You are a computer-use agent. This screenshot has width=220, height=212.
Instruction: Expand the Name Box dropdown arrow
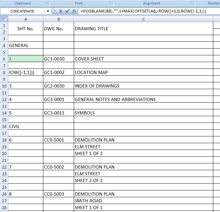click(x=48, y=11)
